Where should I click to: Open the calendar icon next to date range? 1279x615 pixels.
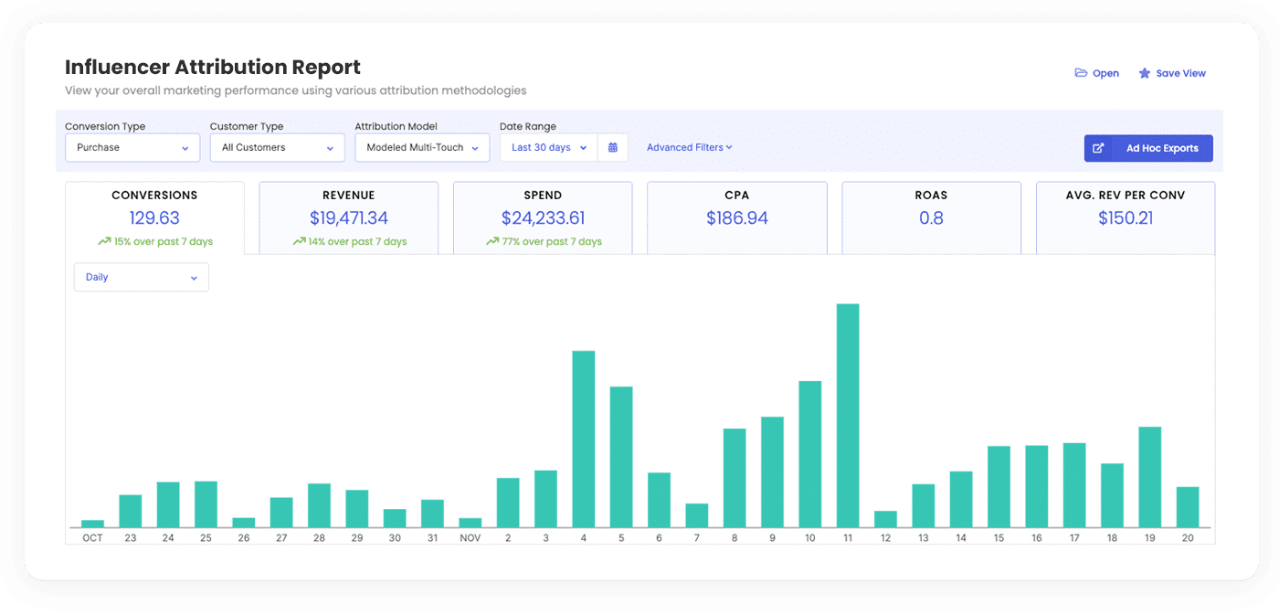tap(613, 147)
